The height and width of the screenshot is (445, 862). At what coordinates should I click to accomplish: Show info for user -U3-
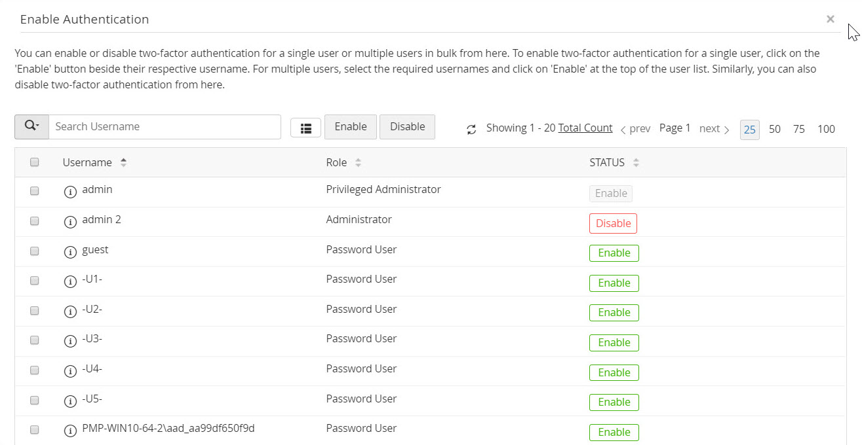tap(70, 341)
